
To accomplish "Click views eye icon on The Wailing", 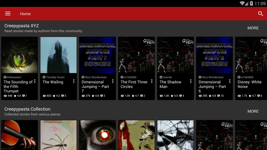I will [44, 96].
